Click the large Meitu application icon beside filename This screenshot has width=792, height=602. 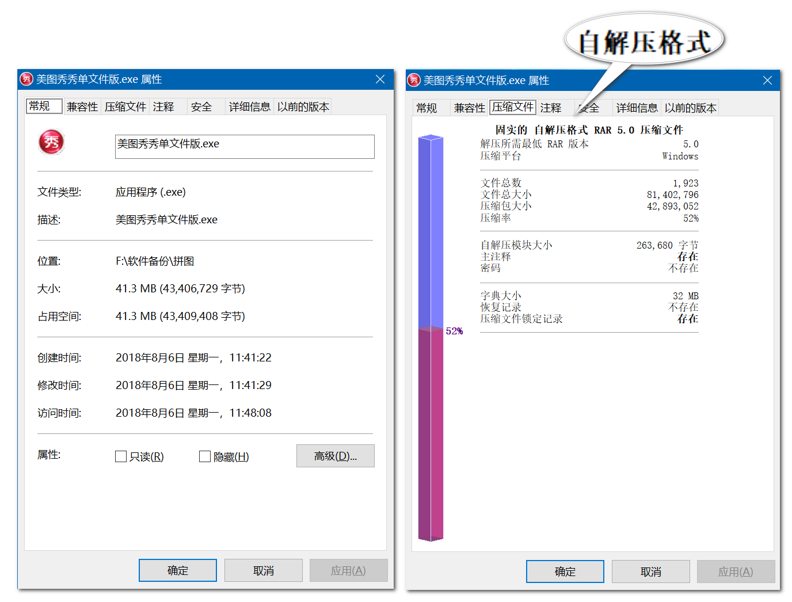click(x=51, y=142)
